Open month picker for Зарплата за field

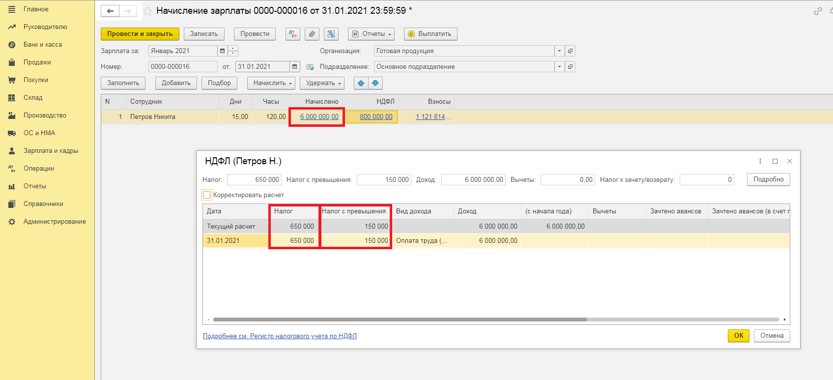tap(222, 51)
